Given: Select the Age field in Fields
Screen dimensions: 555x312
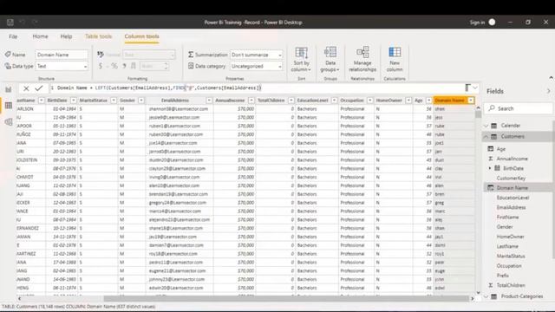Looking at the screenshot, I should 501,149.
